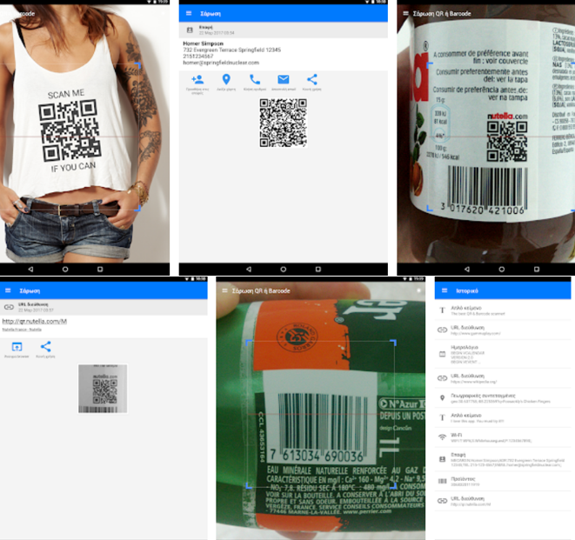575x540 pixels.
Task: Click the scanned Nutella photo thumbnail
Action: click(x=103, y=389)
